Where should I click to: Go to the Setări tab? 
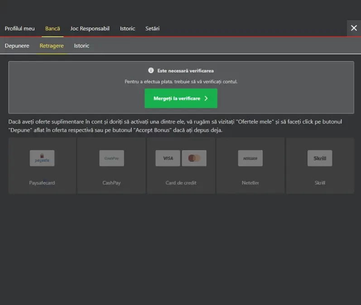(152, 28)
